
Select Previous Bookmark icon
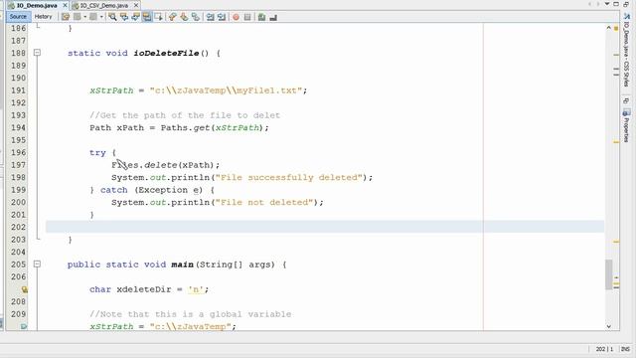coord(173,17)
